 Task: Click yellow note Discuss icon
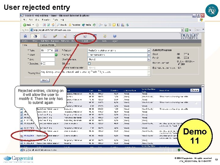pos(114,25)
